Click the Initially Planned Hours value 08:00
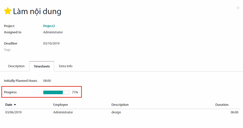 point(47,81)
